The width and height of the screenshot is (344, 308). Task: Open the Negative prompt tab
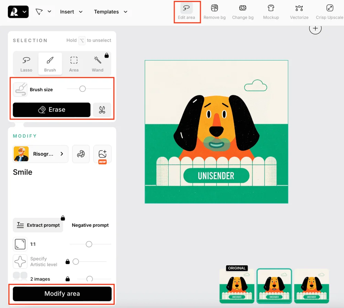[90, 225]
